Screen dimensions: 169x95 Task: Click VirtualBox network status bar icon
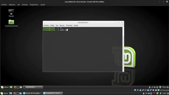140,90
